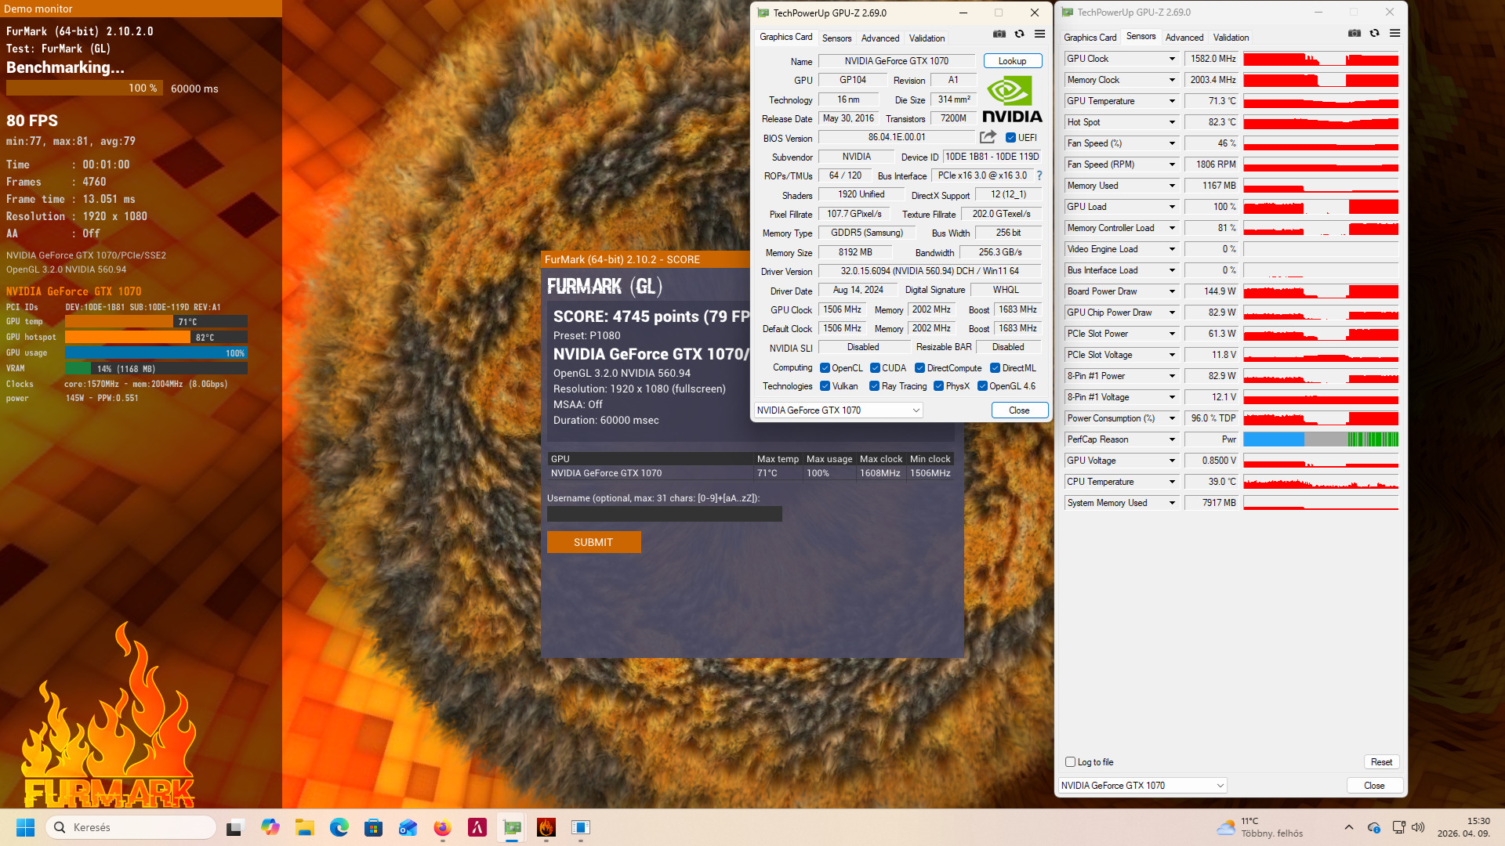This screenshot has width=1505, height=846.
Task: Open the FurMark flame icon in taskbar
Action: tap(546, 827)
